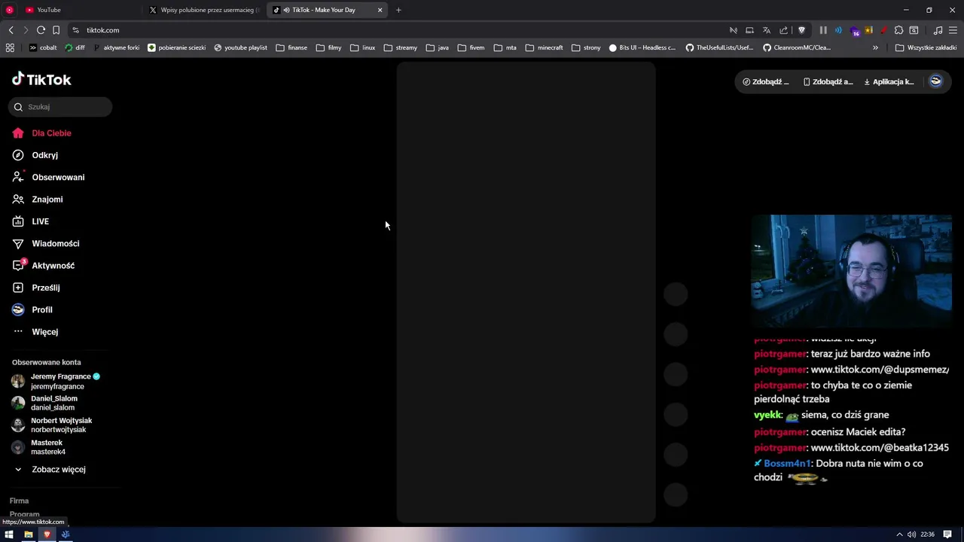Screen dimensions: 964x542
Task: Open Brave Shields lion icon
Action: 801,30
